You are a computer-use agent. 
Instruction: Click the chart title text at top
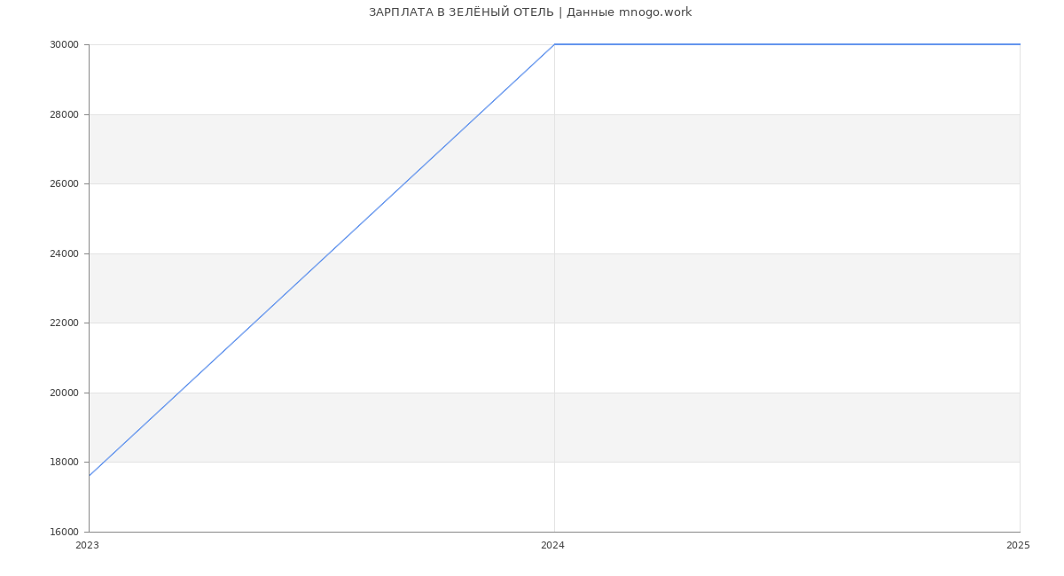pyautogui.click(x=530, y=12)
